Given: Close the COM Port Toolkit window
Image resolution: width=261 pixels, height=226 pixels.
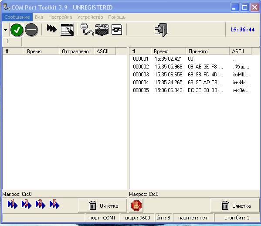Looking at the screenshot, I should 254,7.
